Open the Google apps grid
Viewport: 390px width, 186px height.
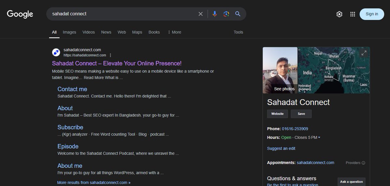(x=353, y=14)
